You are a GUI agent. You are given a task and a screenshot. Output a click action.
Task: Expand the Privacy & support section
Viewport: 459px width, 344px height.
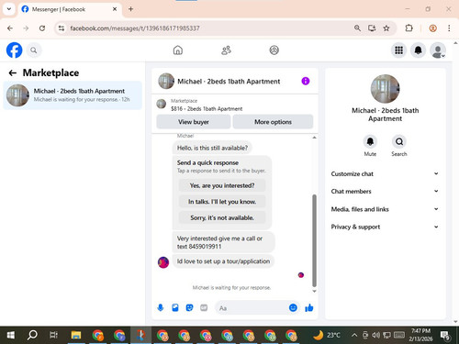(385, 227)
